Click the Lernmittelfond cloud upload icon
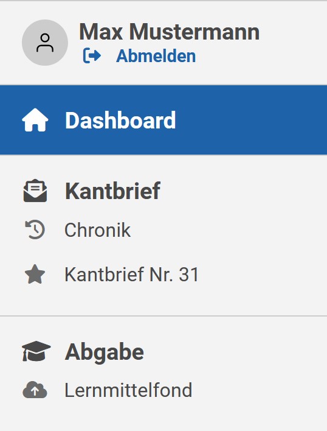 (x=35, y=390)
